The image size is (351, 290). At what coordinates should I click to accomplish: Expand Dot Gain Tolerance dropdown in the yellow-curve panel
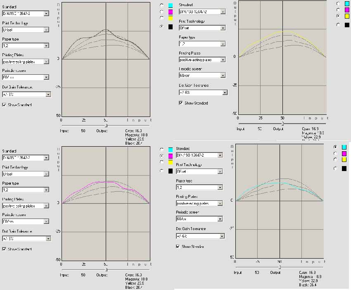click(x=225, y=93)
